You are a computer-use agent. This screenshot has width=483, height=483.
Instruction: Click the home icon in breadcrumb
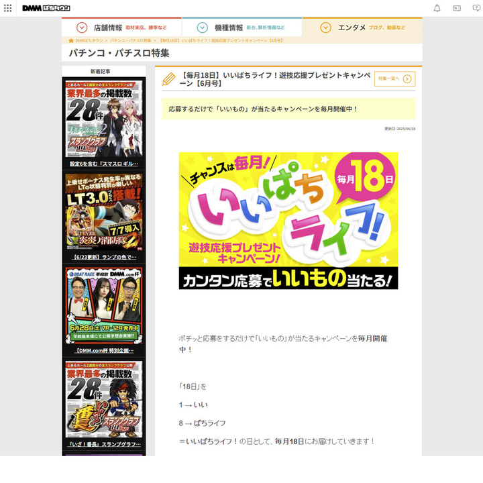[x=71, y=40]
